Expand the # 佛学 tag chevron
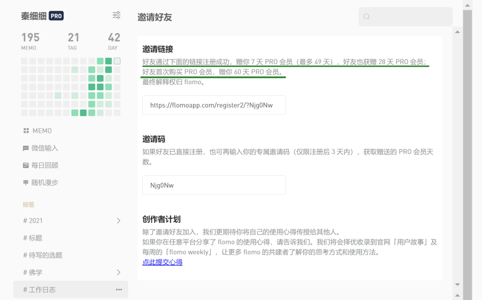482x300 pixels. (x=119, y=272)
